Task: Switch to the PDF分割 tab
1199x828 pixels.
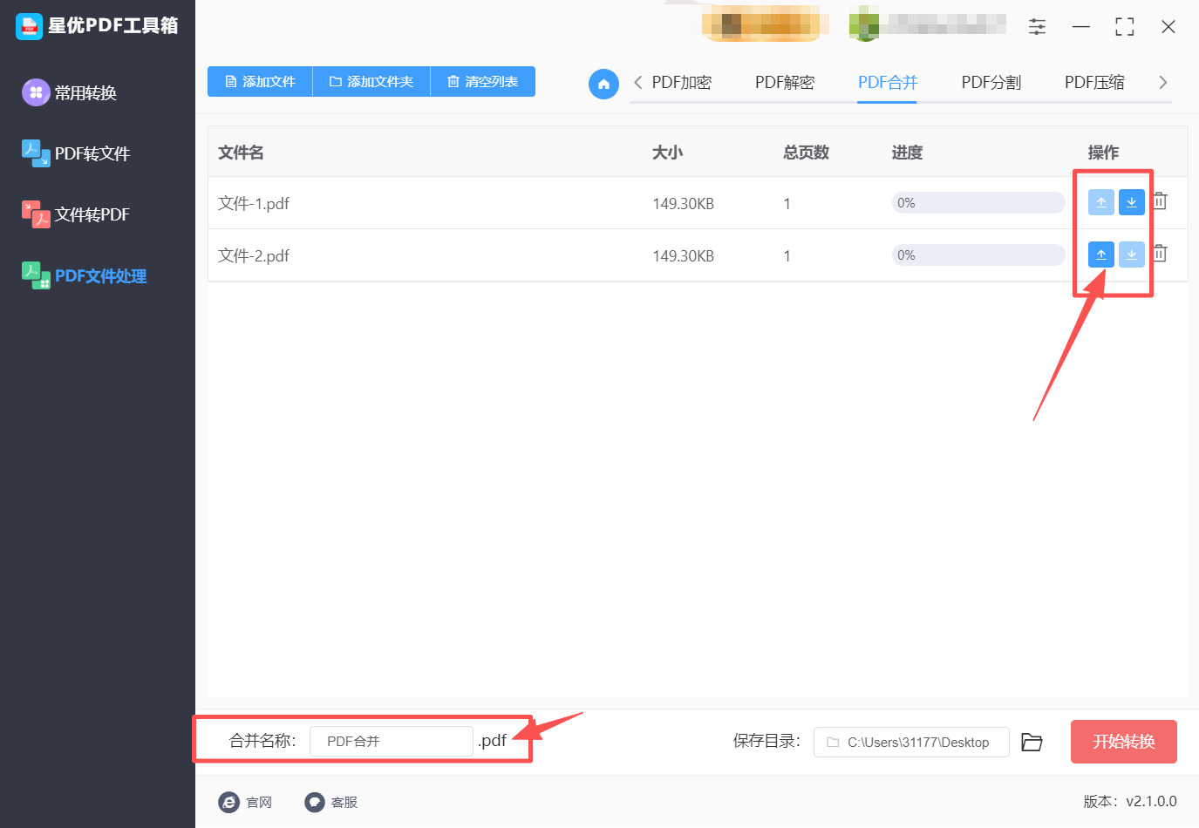Action: pyautogui.click(x=991, y=81)
